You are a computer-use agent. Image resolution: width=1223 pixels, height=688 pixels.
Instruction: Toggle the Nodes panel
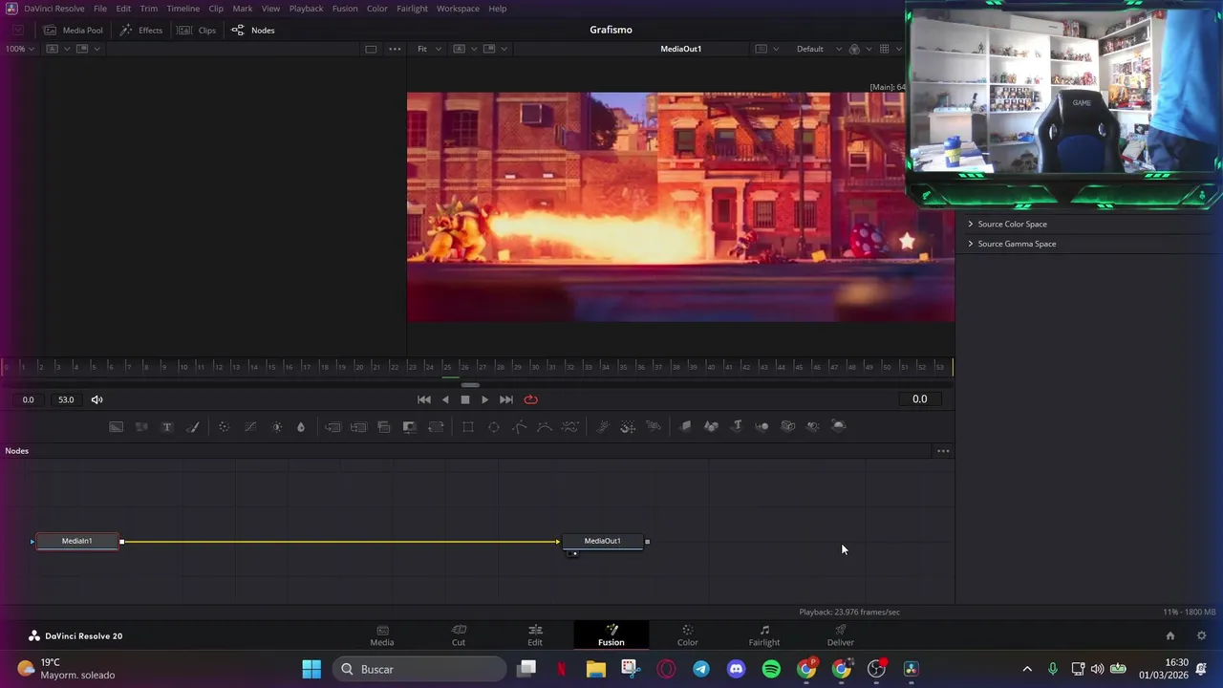[x=253, y=30]
